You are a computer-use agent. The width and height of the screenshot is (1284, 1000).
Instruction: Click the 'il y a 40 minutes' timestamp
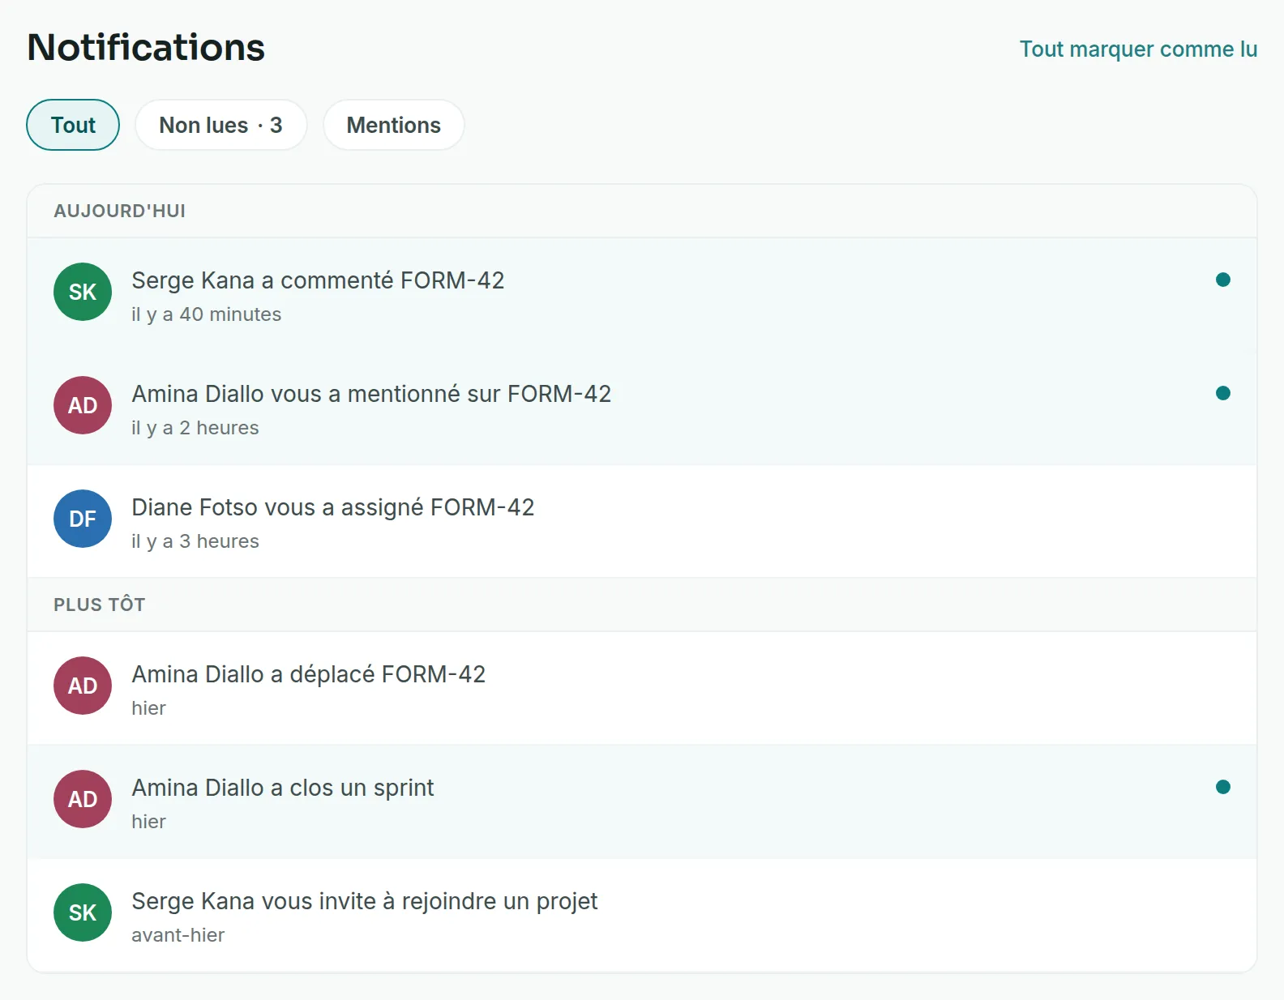[x=207, y=314]
